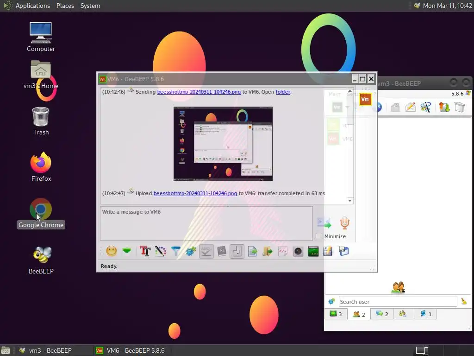Tick the Minimize checkbox
The width and height of the screenshot is (474, 356).
319,236
